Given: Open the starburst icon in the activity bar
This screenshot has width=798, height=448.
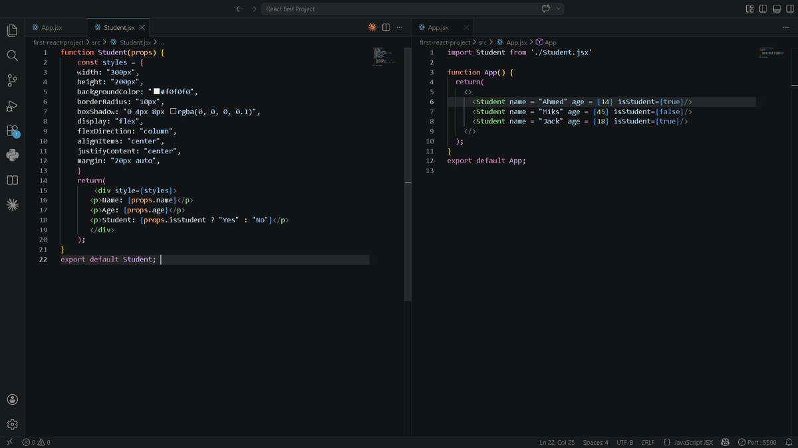Looking at the screenshot, I should [x=12, y=206].
